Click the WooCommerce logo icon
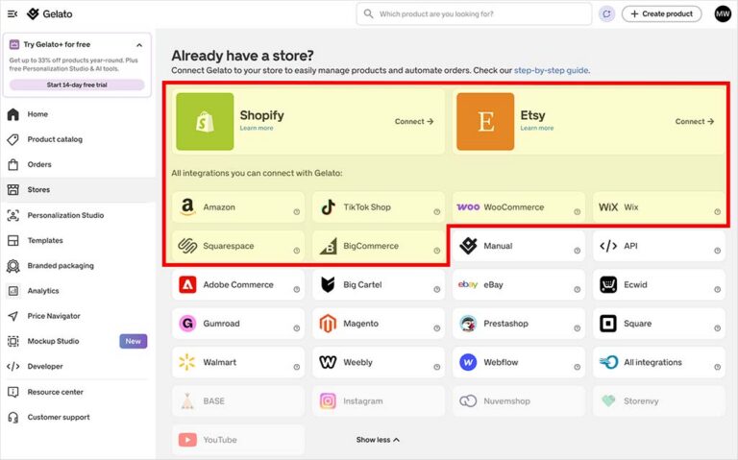This screenshot has width=738, height=460. click(468, 207)
